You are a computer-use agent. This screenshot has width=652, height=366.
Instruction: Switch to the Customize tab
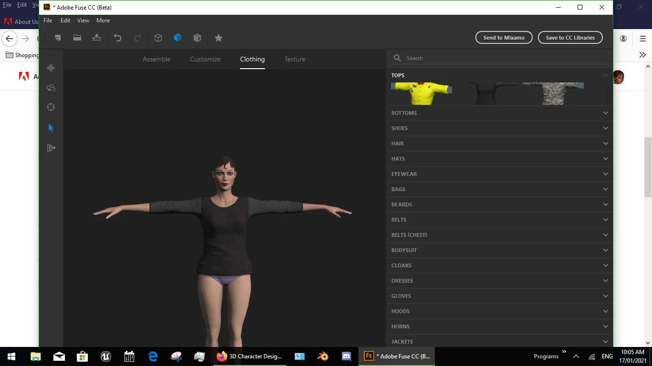pyautogui.click(x=205, y=59)
